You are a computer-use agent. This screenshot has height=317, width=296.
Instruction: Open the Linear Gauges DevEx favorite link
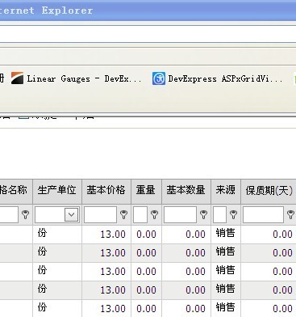coord(76,78)
